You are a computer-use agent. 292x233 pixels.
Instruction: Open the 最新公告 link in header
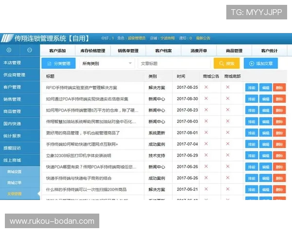[x=203, y=38]
